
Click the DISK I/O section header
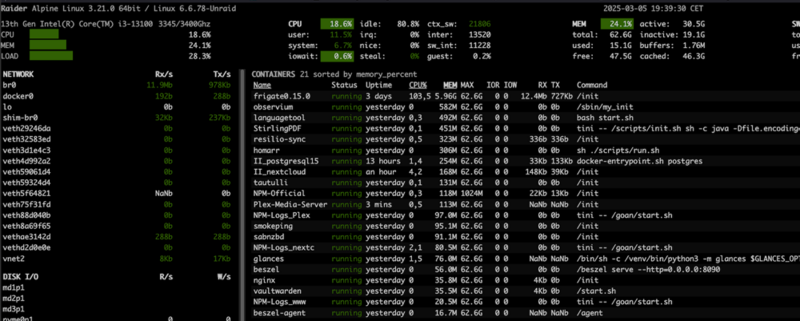[x=20, y=277]
